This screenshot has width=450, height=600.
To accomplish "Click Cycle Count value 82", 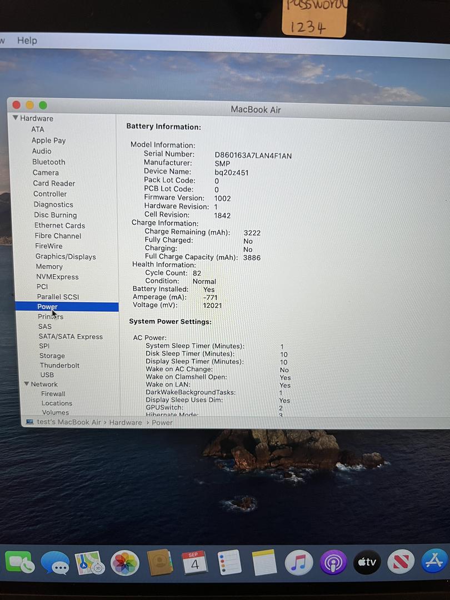I will (x=197, y=273).
